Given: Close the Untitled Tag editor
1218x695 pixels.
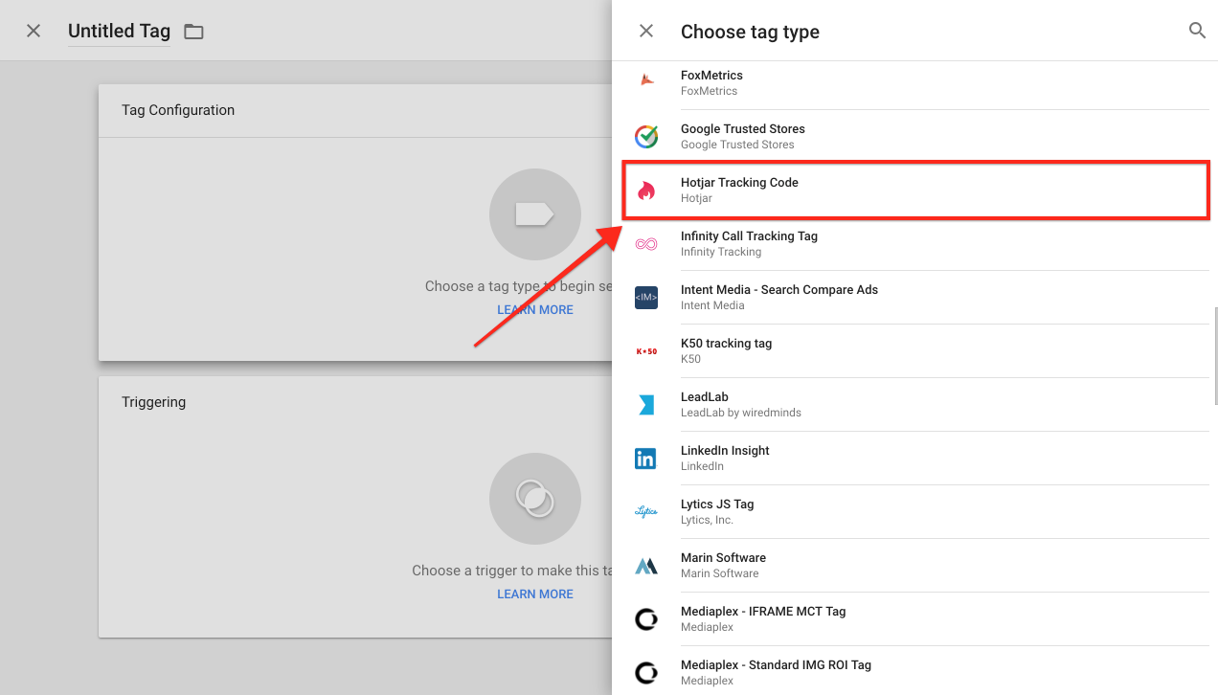Looking at the screenshot, I should coord(34,32).
